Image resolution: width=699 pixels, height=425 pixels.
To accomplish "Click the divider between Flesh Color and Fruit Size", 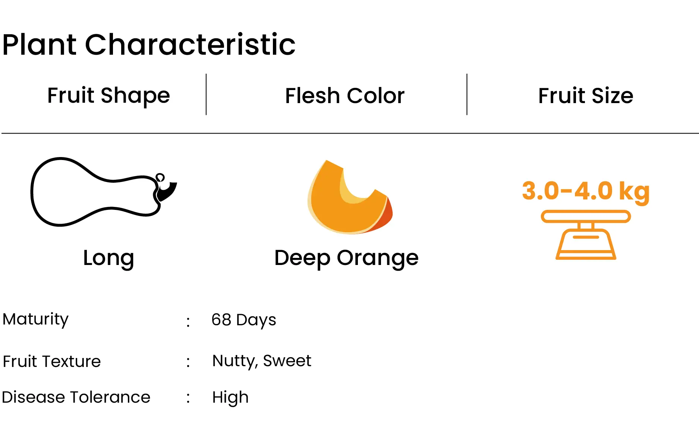I will pos(467,95).
